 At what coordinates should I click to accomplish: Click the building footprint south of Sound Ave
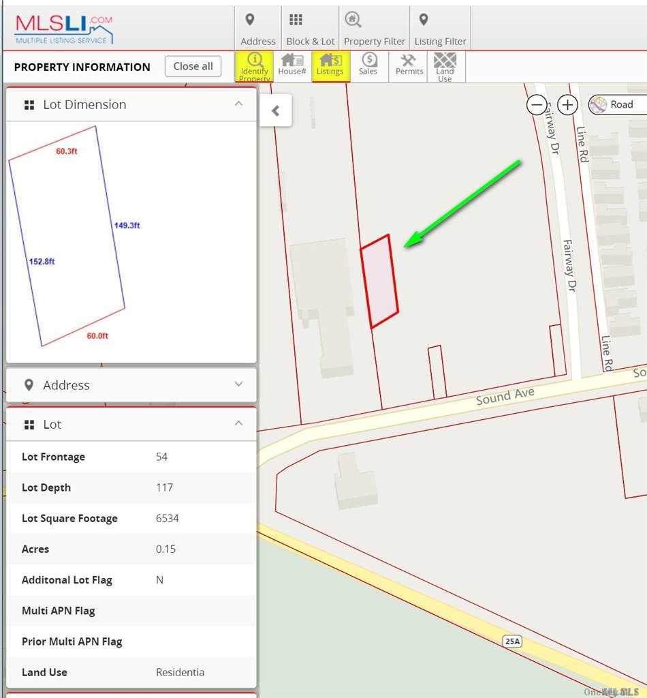(x=356, y=481)
